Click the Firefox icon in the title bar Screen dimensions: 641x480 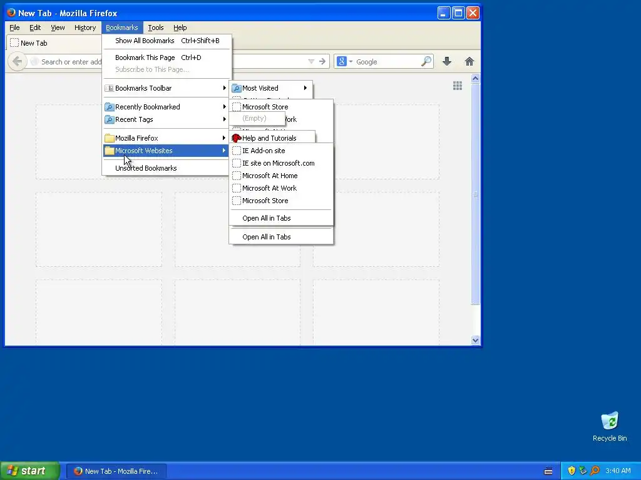click(x=11, y=12)
